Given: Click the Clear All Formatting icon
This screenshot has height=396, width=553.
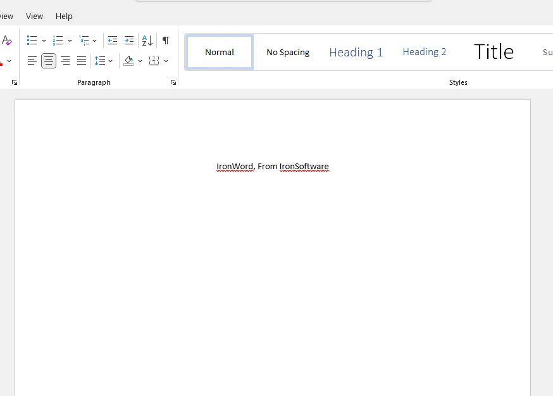Looking at the screenshot, I should [7, 41].
